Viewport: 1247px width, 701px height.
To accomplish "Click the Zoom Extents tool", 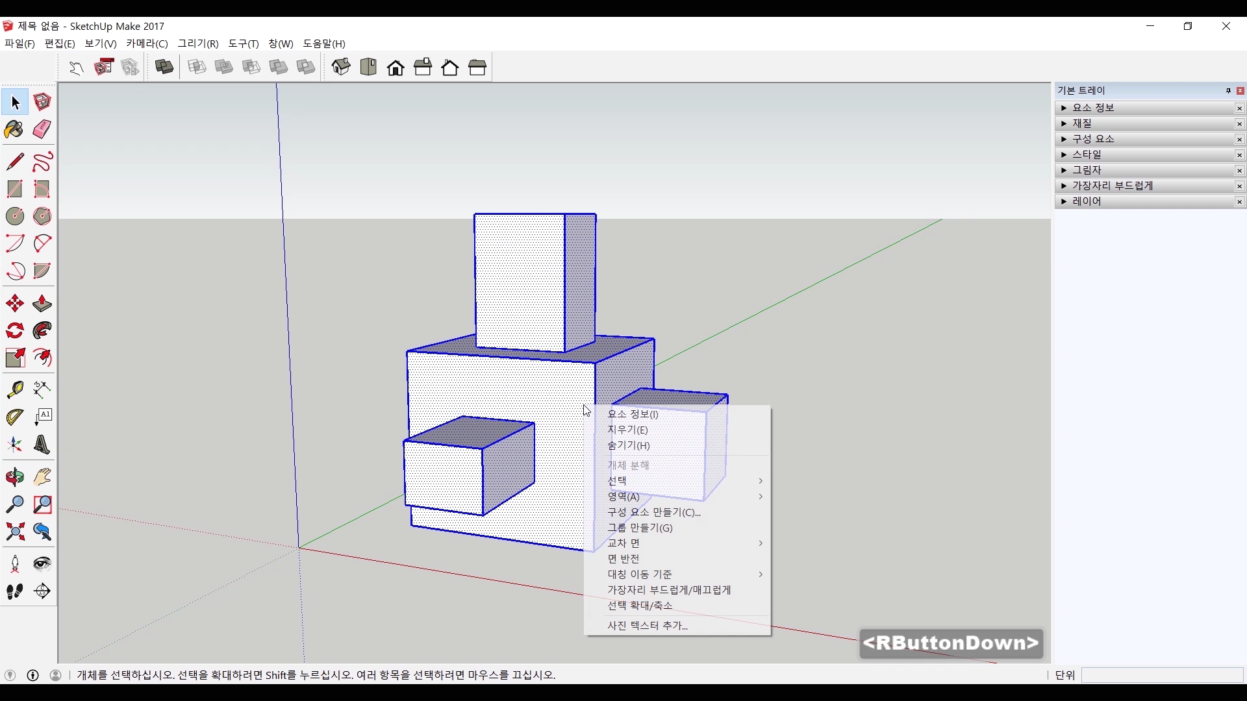I will (14, 532).
